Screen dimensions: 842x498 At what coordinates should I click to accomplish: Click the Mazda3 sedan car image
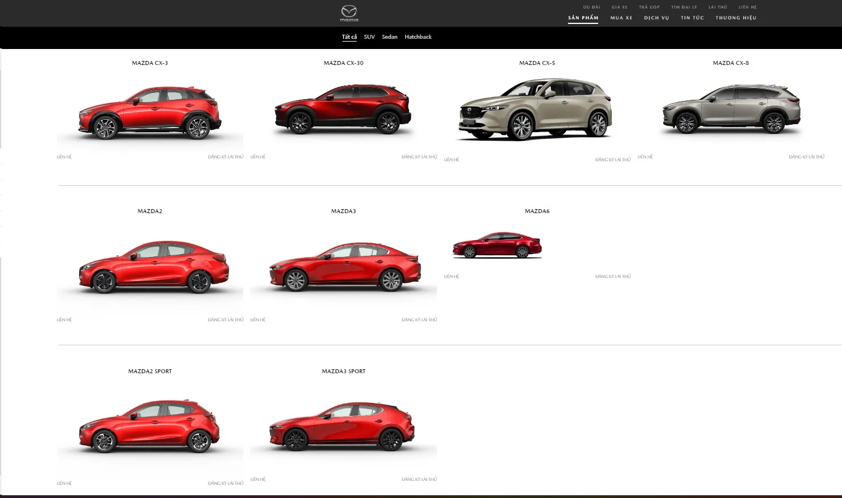345,267
